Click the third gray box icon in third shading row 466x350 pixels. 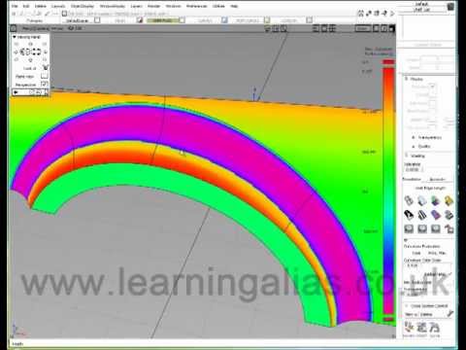(436, 228)
